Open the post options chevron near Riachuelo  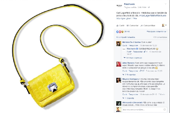tap(166, 4)
